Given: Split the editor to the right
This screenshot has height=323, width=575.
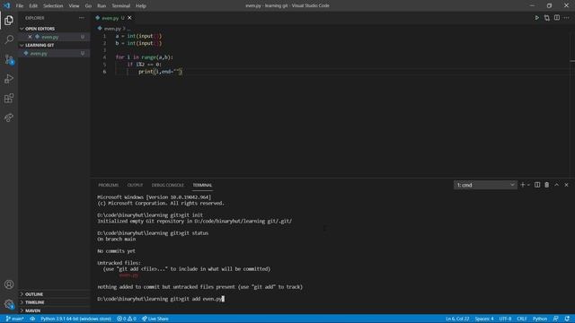Looking at the screenshot, I should (557, 18).
